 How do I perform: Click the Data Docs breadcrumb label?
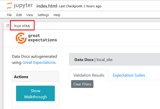pos(83,60)
